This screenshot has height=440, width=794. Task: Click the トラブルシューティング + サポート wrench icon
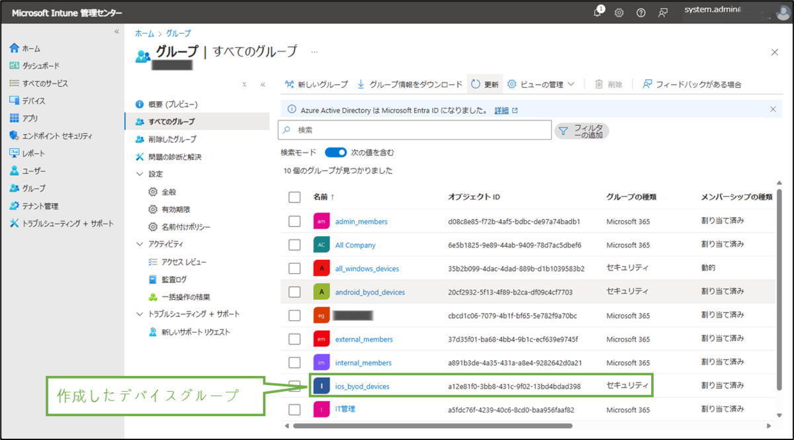click(15, 223)
